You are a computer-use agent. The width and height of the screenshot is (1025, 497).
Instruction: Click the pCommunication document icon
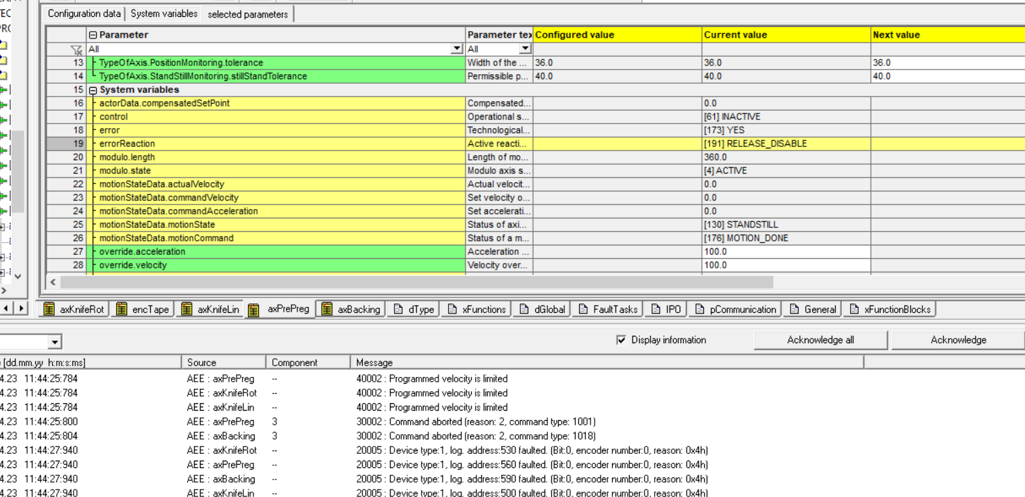(x=699, y=310)
